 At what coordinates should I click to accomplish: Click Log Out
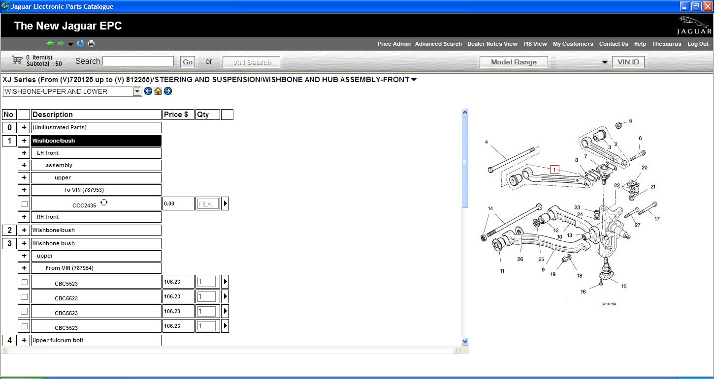click(x=698, y=44)
